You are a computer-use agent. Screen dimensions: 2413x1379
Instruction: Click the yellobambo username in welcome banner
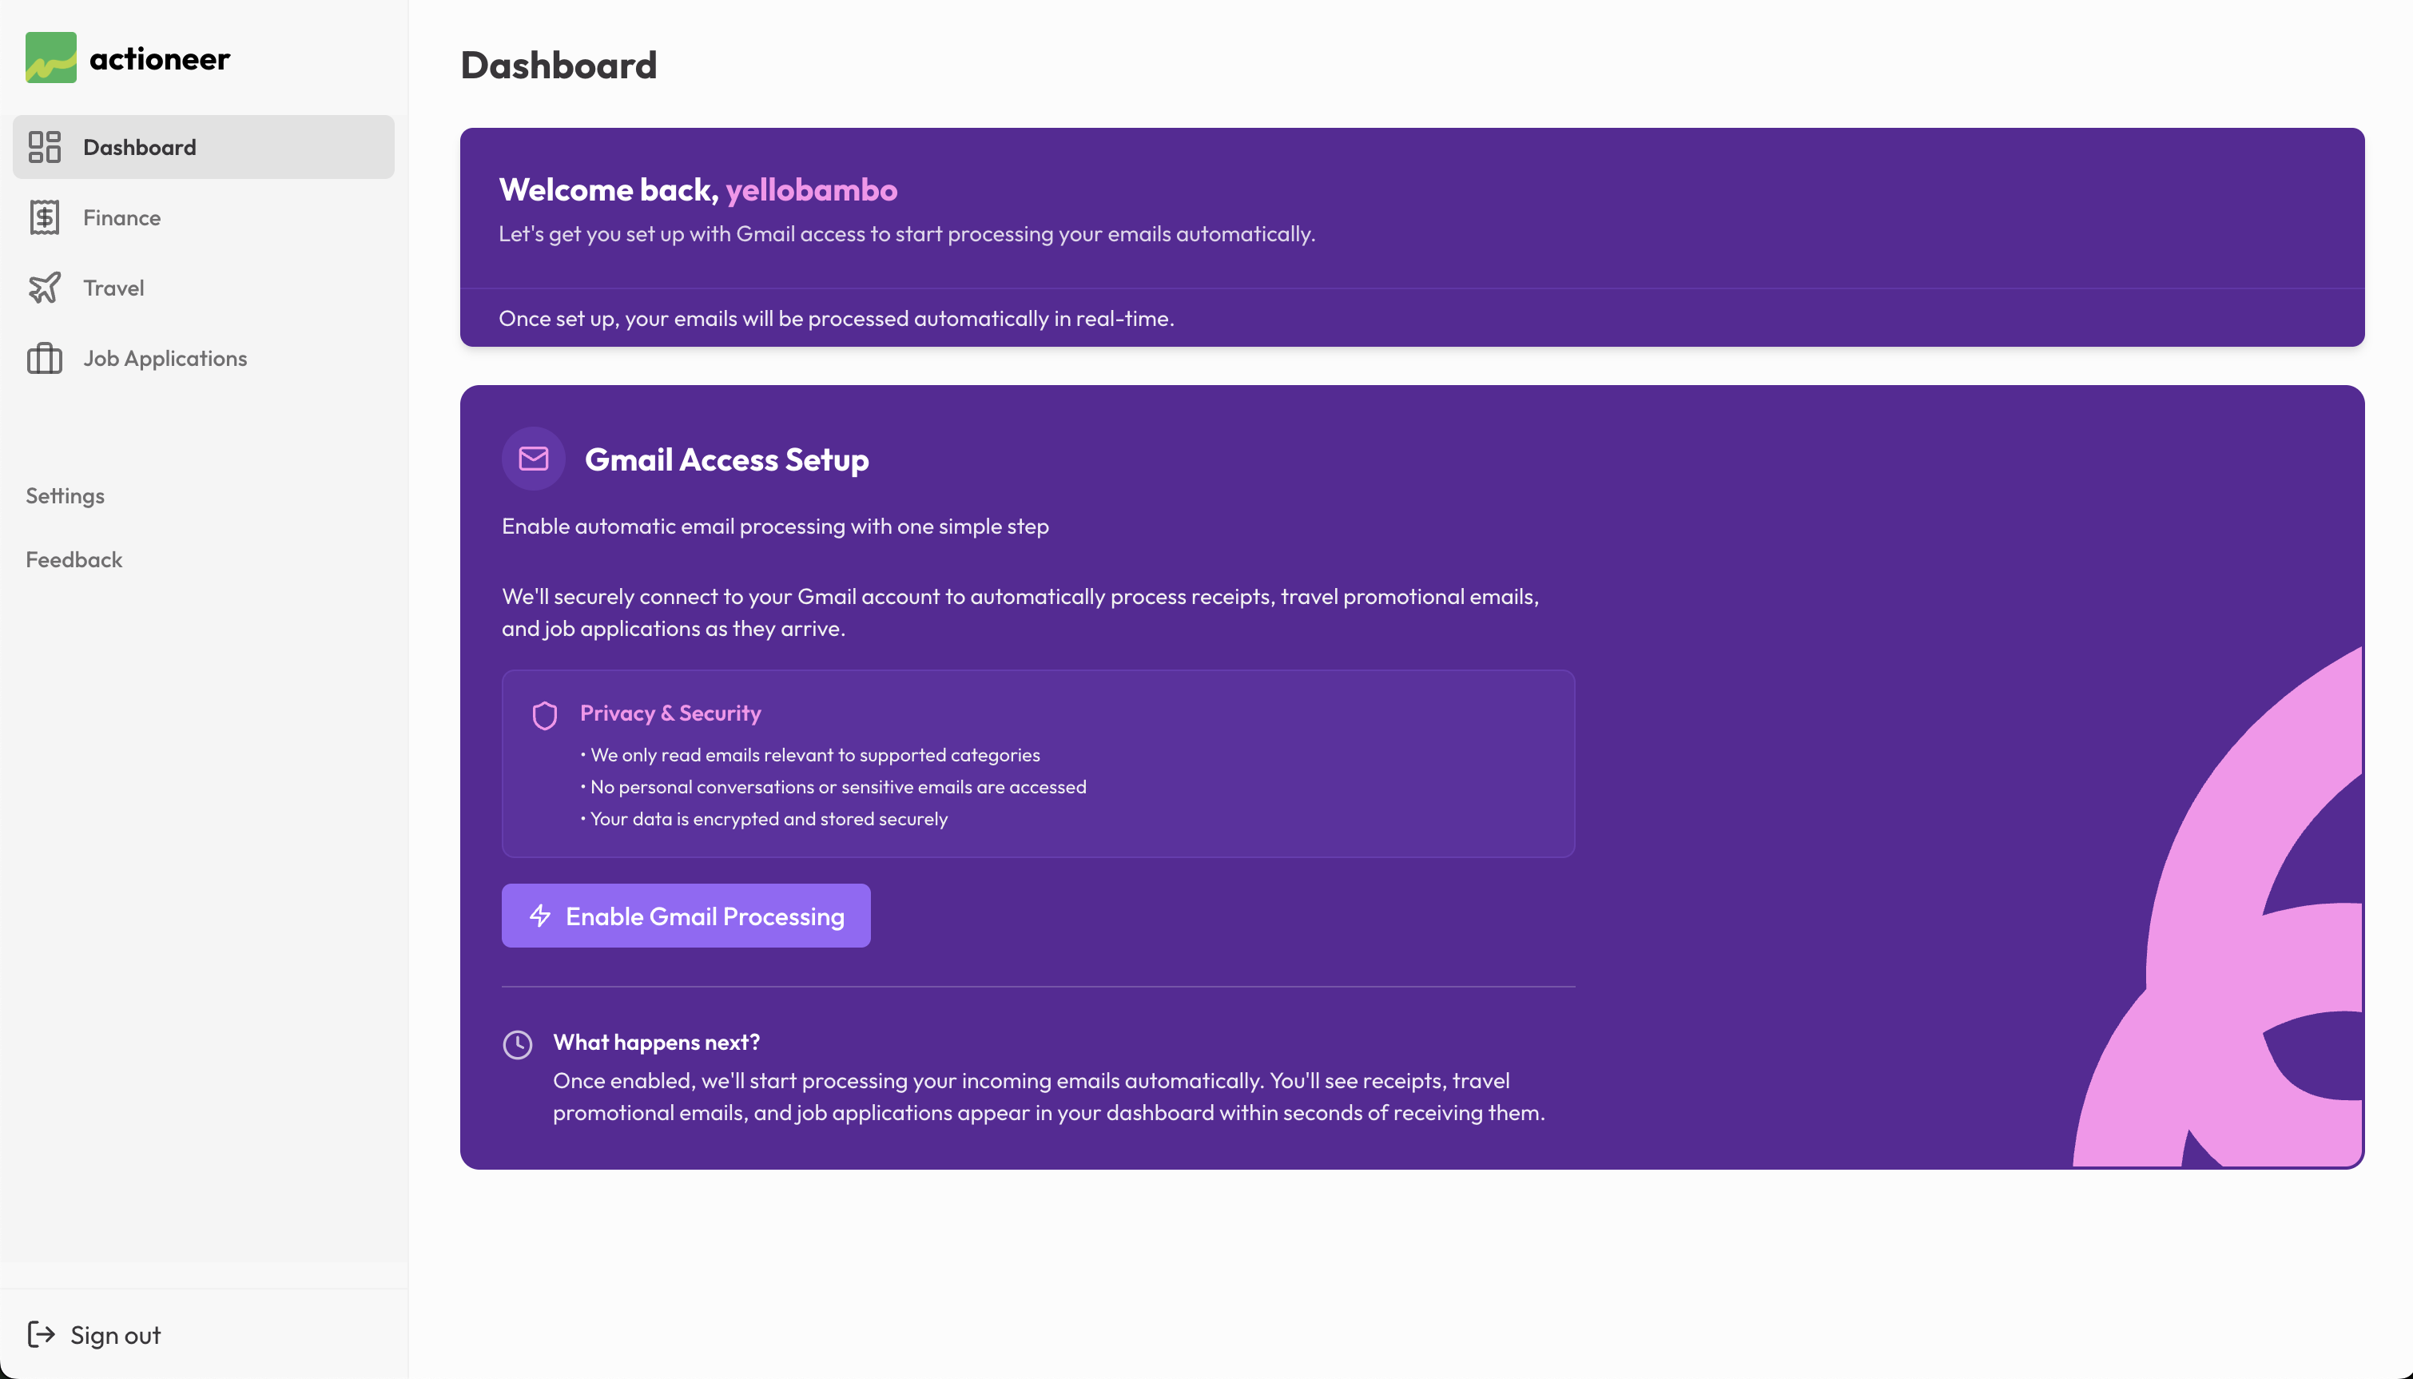pos(811,190)
